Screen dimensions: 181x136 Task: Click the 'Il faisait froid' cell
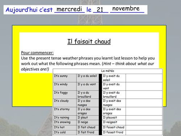114,133
